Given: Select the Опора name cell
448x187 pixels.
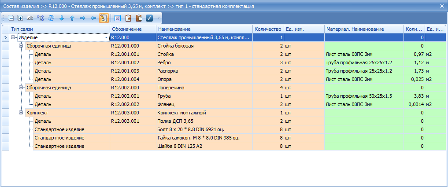Looking at the screenshot, I should (x=204, y=79).
